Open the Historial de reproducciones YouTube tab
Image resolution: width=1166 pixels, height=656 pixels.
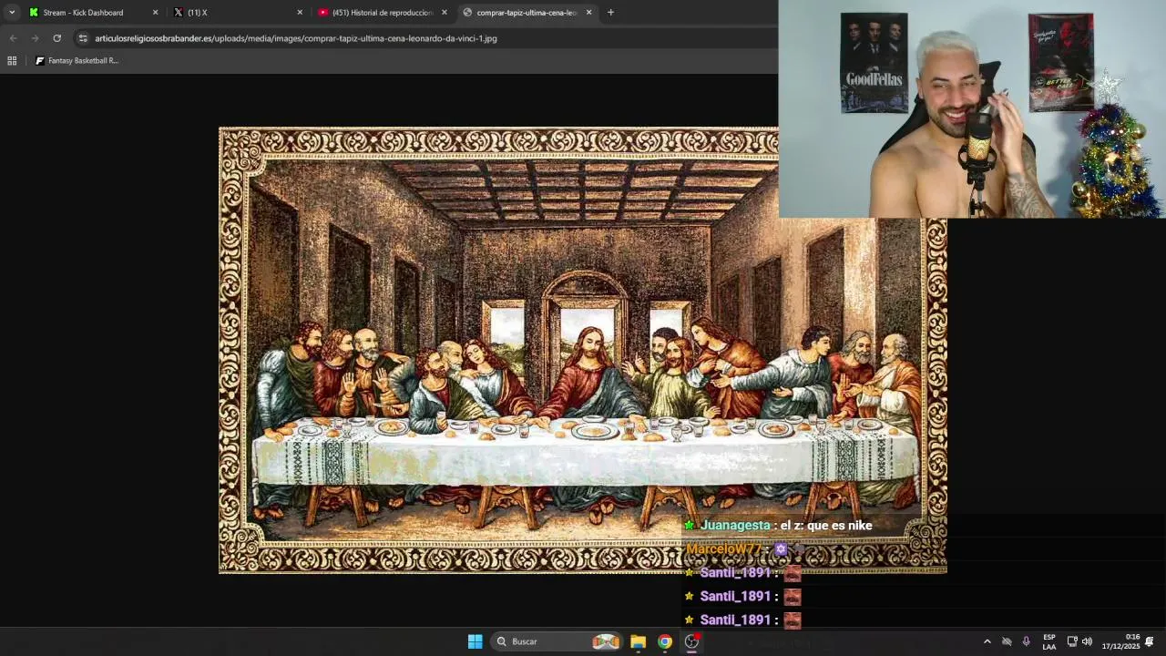click(383, 13)
